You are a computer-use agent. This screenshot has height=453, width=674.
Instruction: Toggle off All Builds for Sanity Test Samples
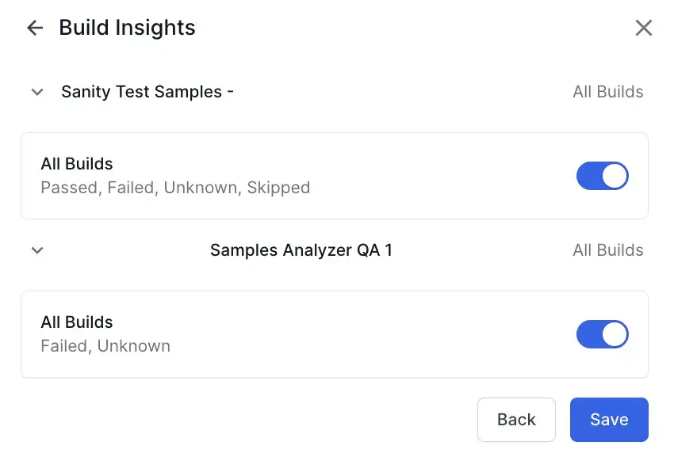click(x=602, y=176)
